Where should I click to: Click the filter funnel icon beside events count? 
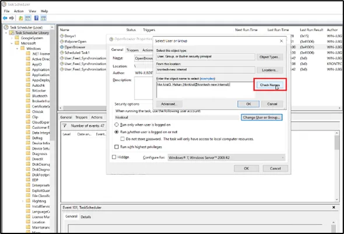pyautogui.click(x=65, y=126)
